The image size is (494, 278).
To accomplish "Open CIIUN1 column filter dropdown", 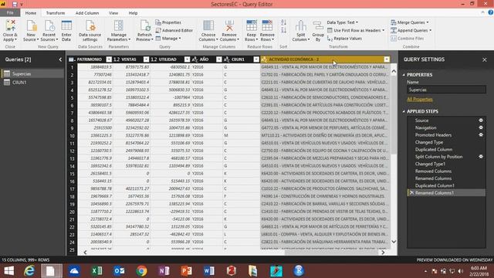I will 256,59.
